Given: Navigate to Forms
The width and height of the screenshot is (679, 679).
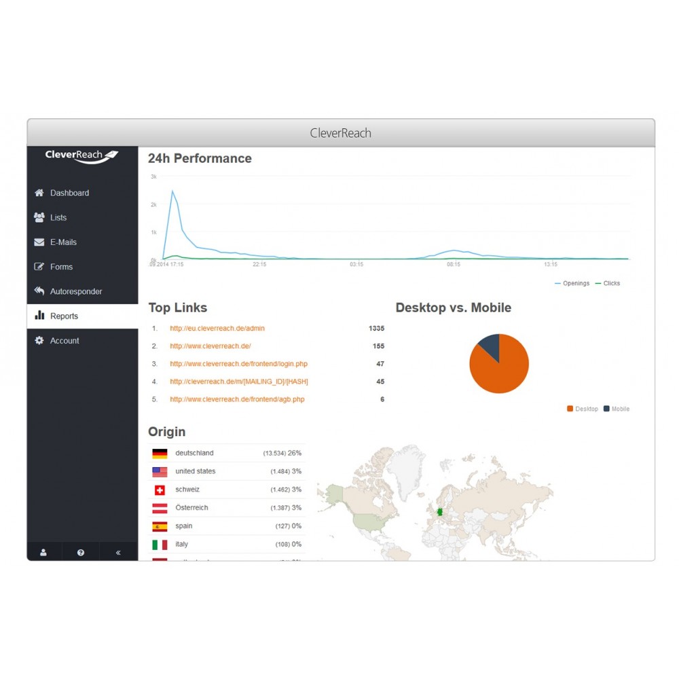Looking at the screenshot, I should click(83, 267).
